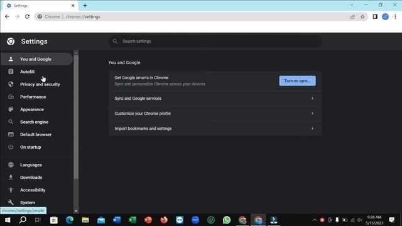
Task: Open Firefox from the taskbar
Action: (164, 220)
